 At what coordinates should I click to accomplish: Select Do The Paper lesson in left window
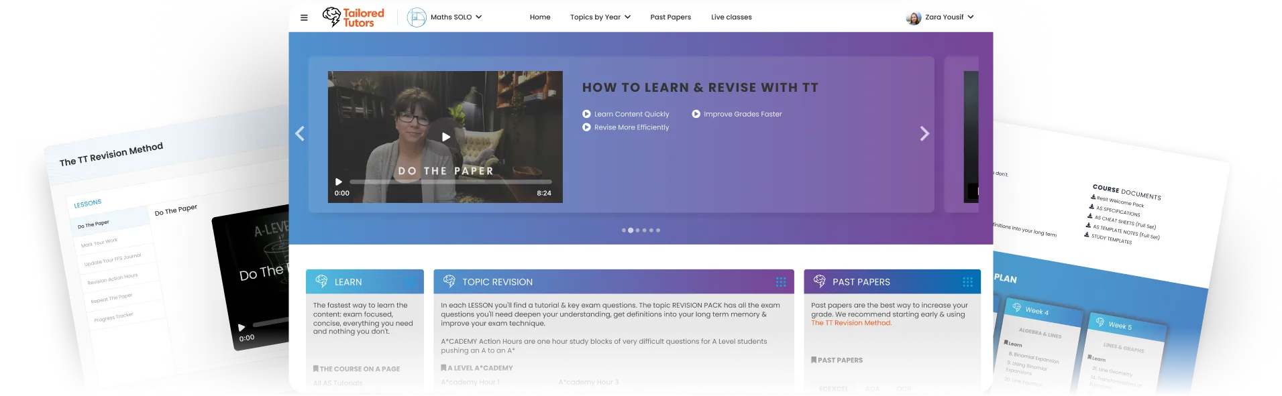(111, 220)
